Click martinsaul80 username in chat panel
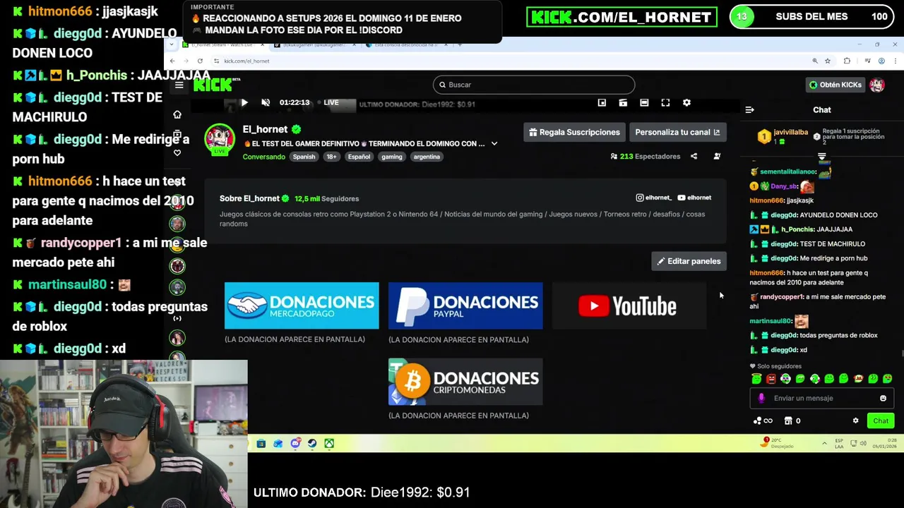 point(771,321)
